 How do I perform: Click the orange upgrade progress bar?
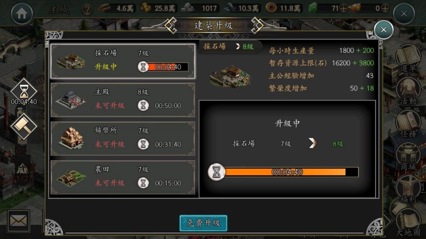click(291, 172)
